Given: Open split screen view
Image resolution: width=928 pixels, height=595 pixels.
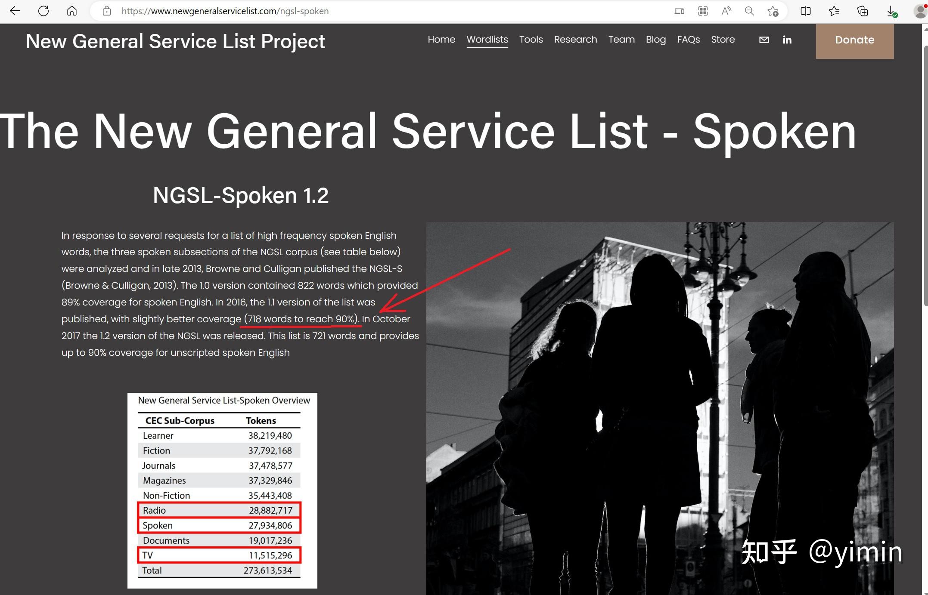Looking at the screenshot, I should (805, 11).
